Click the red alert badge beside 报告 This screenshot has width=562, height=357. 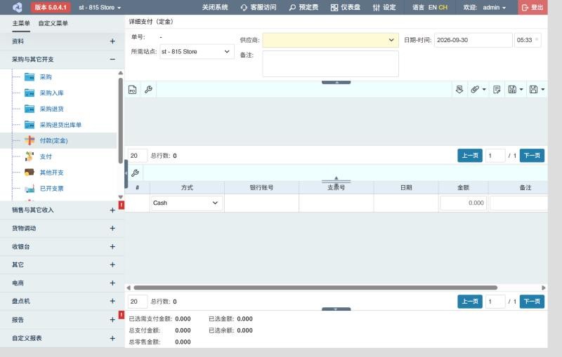coord(122,315)
